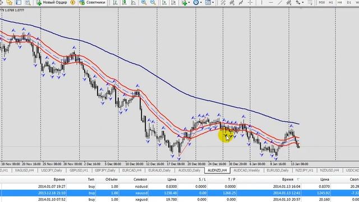The height and width of the screenshot is (202, 359).
Task: Select the channel tool left of arrows icon
Action: [289, 2]
